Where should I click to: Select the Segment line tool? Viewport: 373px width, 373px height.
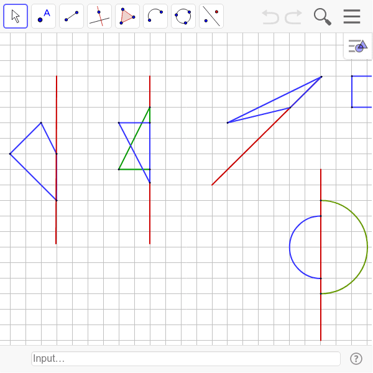point(71,16)
